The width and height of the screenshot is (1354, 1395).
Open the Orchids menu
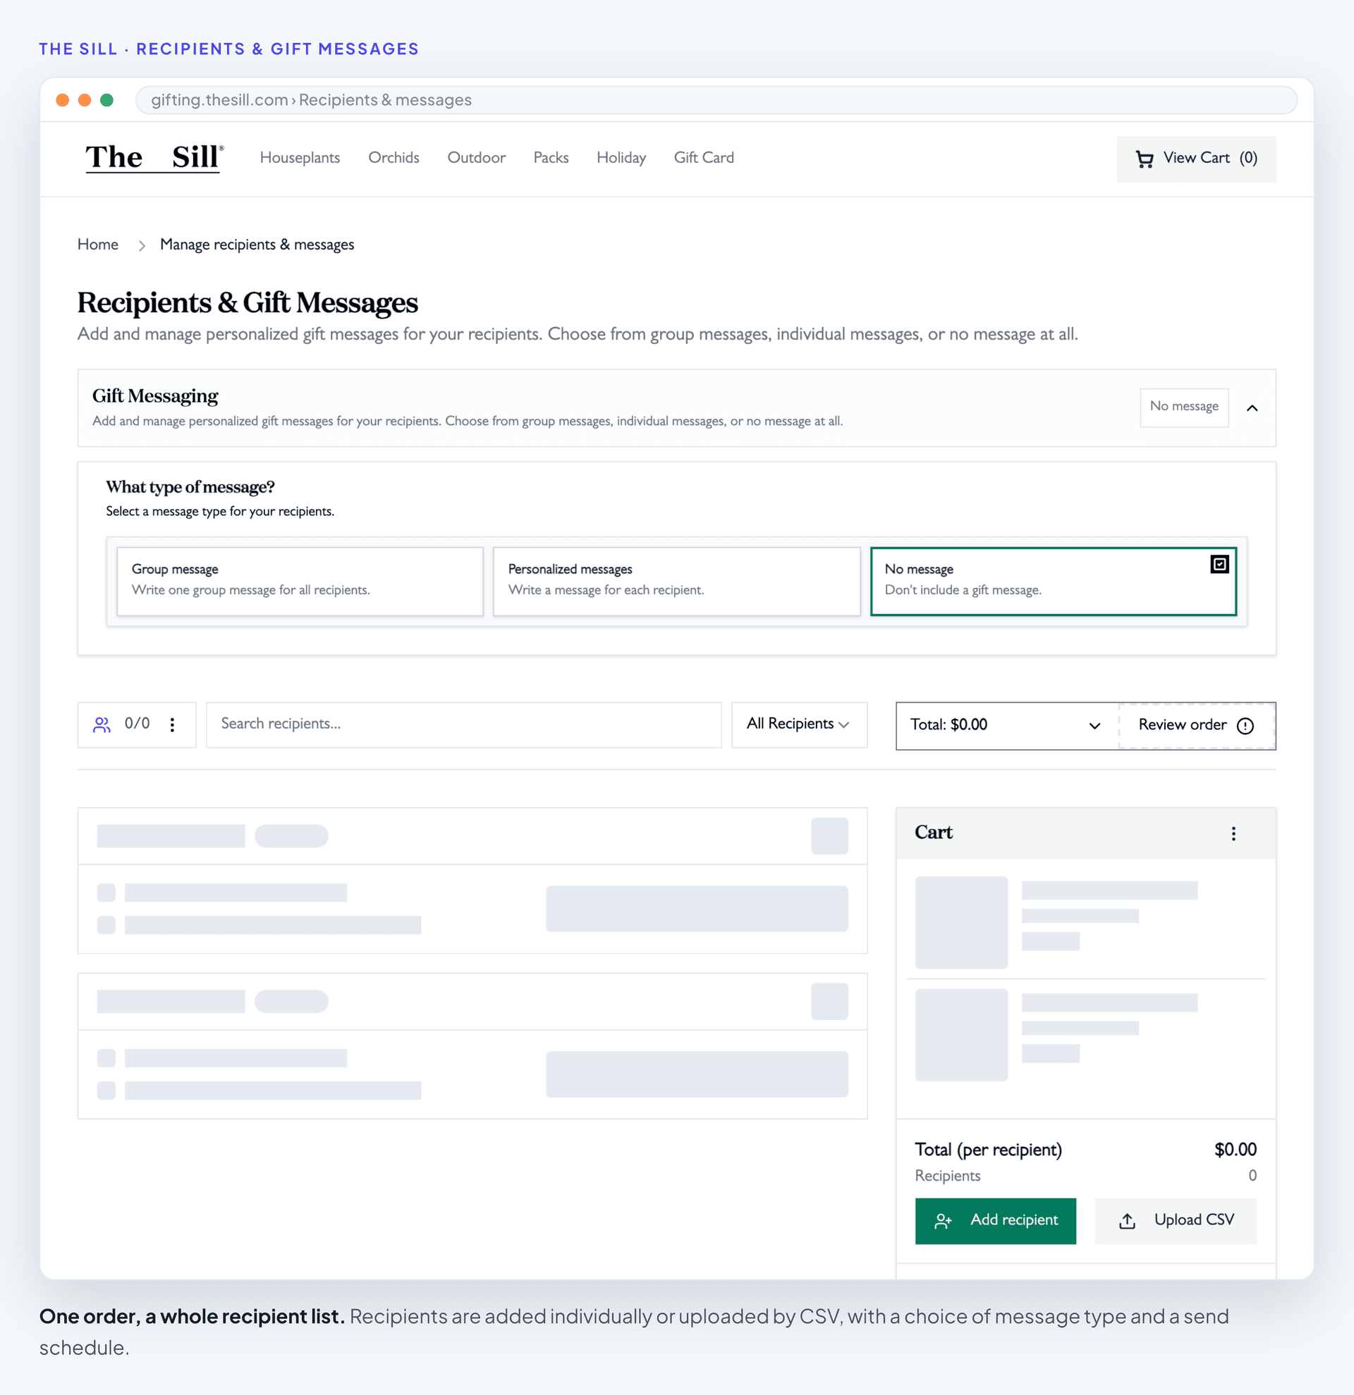point(394,157)
